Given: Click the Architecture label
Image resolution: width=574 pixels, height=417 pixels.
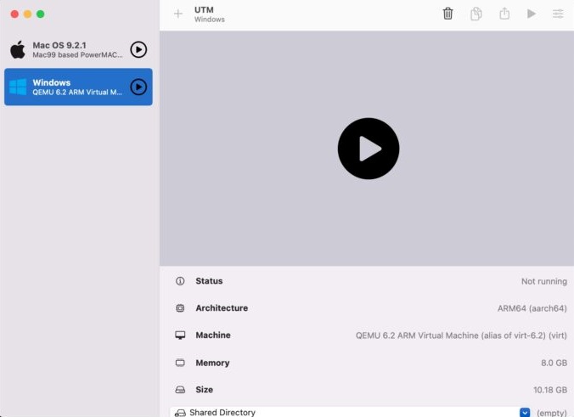Looking at the screenshot, I should 222,308.
